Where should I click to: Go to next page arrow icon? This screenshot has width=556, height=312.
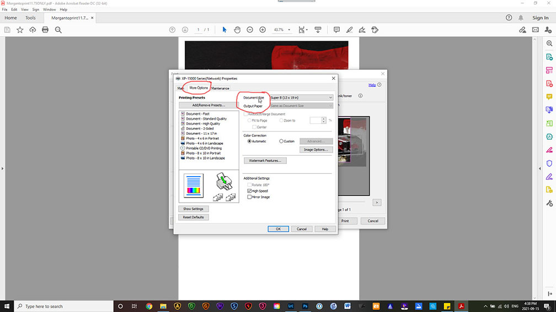click(185, 30)
